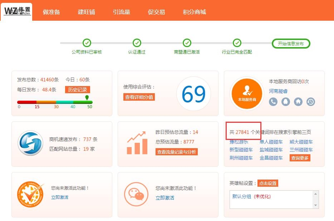Click the blue 商机速递发布 circular icon
This screenshot has width=334, height=221.
(x=30, y=143)
